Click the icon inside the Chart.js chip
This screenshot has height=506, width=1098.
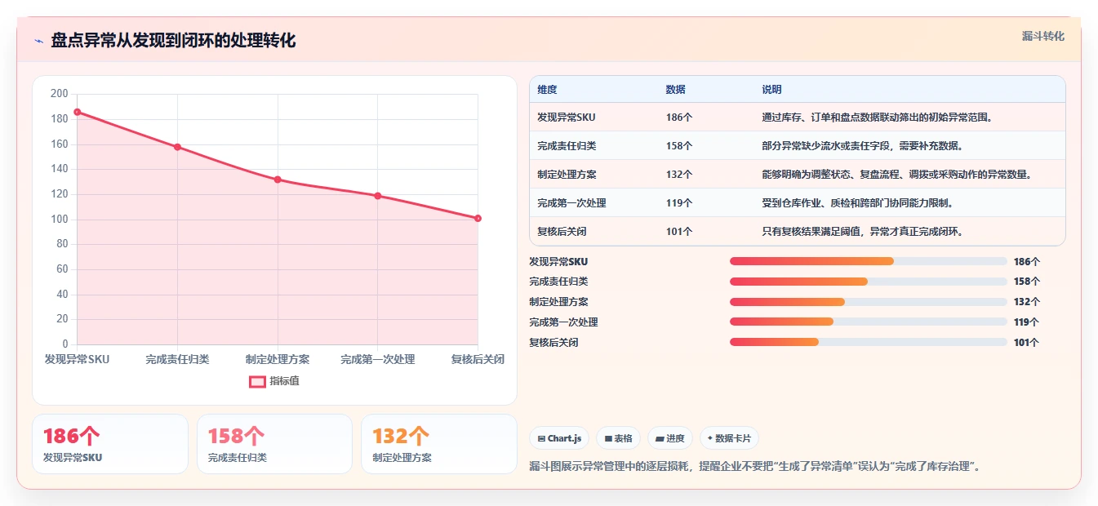point(541,438)
